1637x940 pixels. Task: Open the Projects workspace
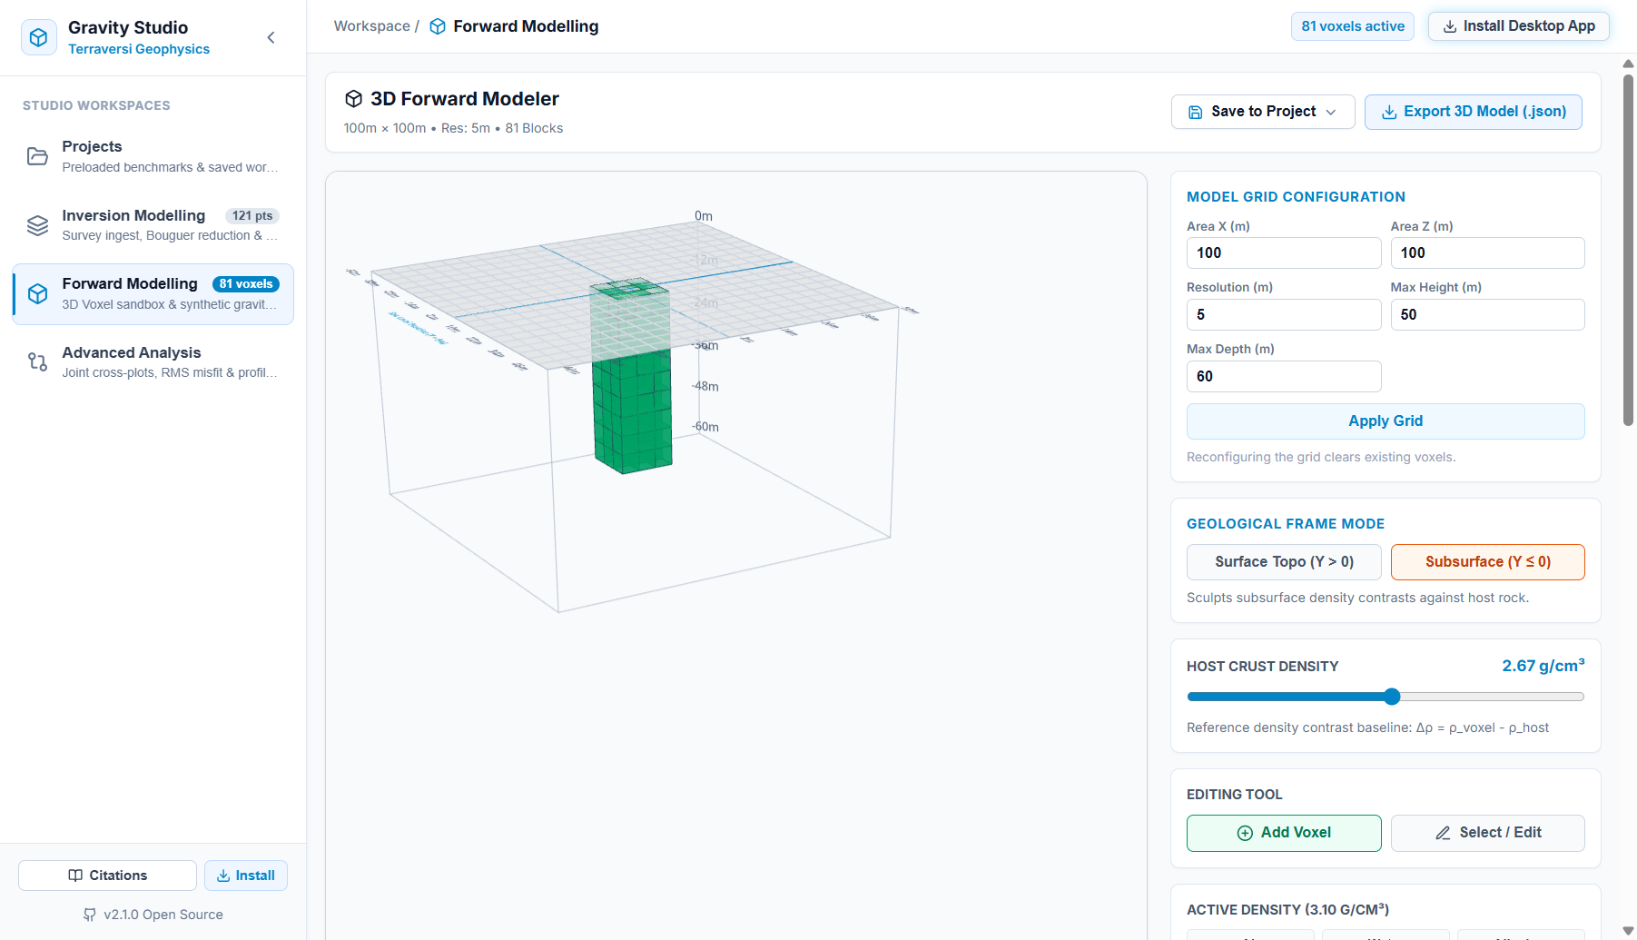(x=153, y=156)
